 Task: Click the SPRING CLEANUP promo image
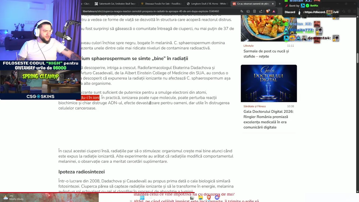tap(40, 82)
